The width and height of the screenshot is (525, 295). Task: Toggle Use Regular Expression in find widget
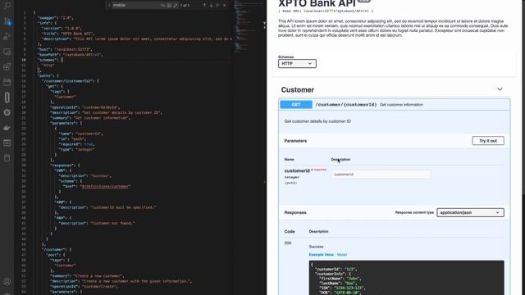[175, 6]
